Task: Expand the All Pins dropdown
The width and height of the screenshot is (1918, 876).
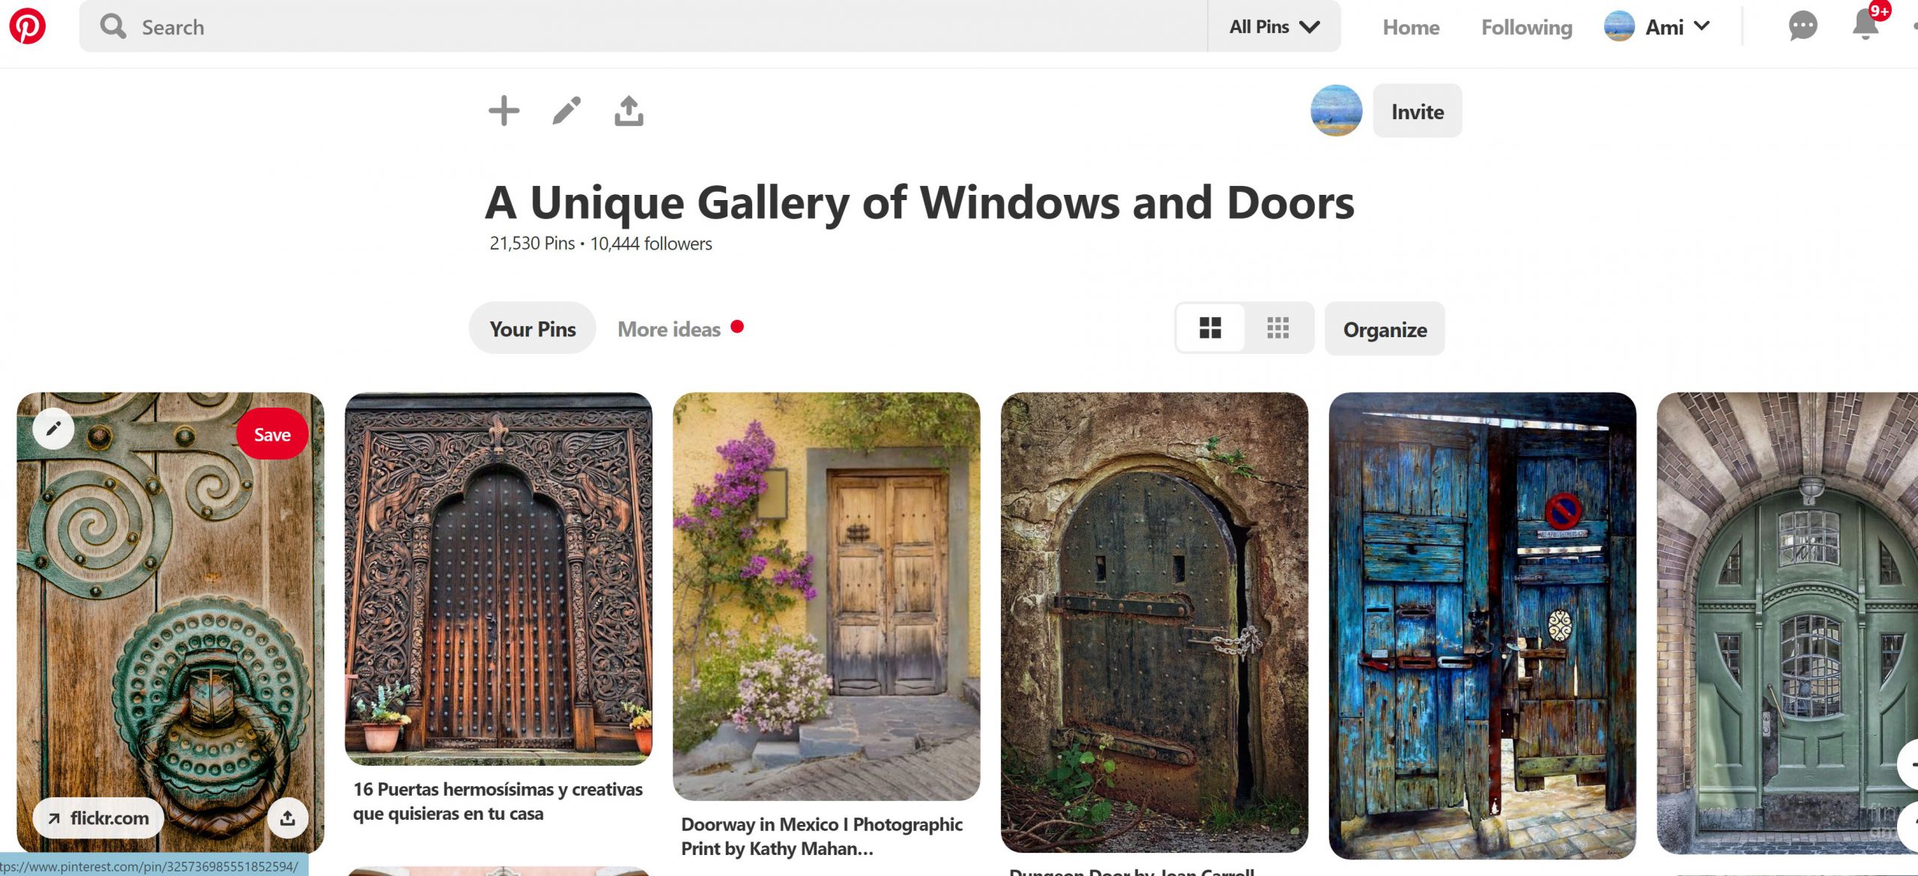Action: 1274,27
